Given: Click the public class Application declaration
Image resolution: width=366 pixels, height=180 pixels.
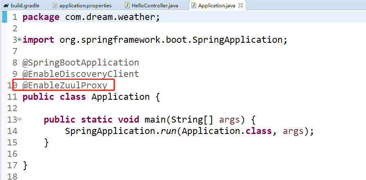Looking at the screenshot, I should [91, 97].
